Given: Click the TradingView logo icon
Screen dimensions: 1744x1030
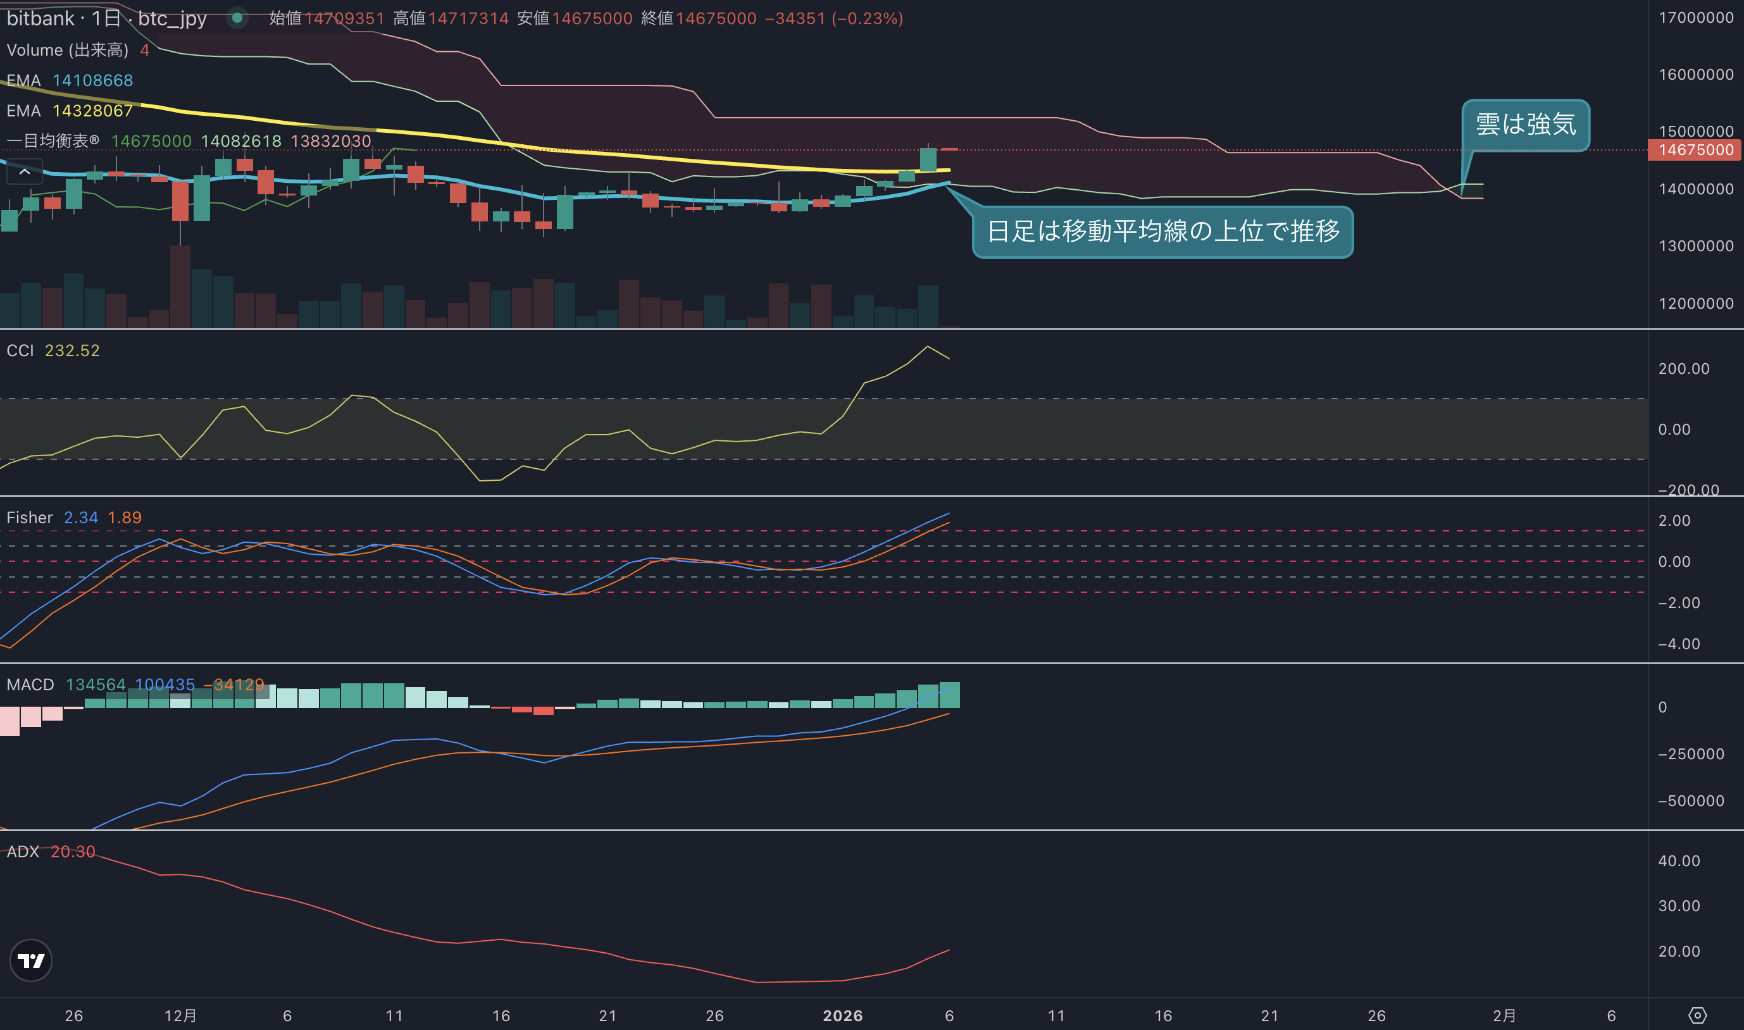Looking at the screenshot, I should coord(30,960).
